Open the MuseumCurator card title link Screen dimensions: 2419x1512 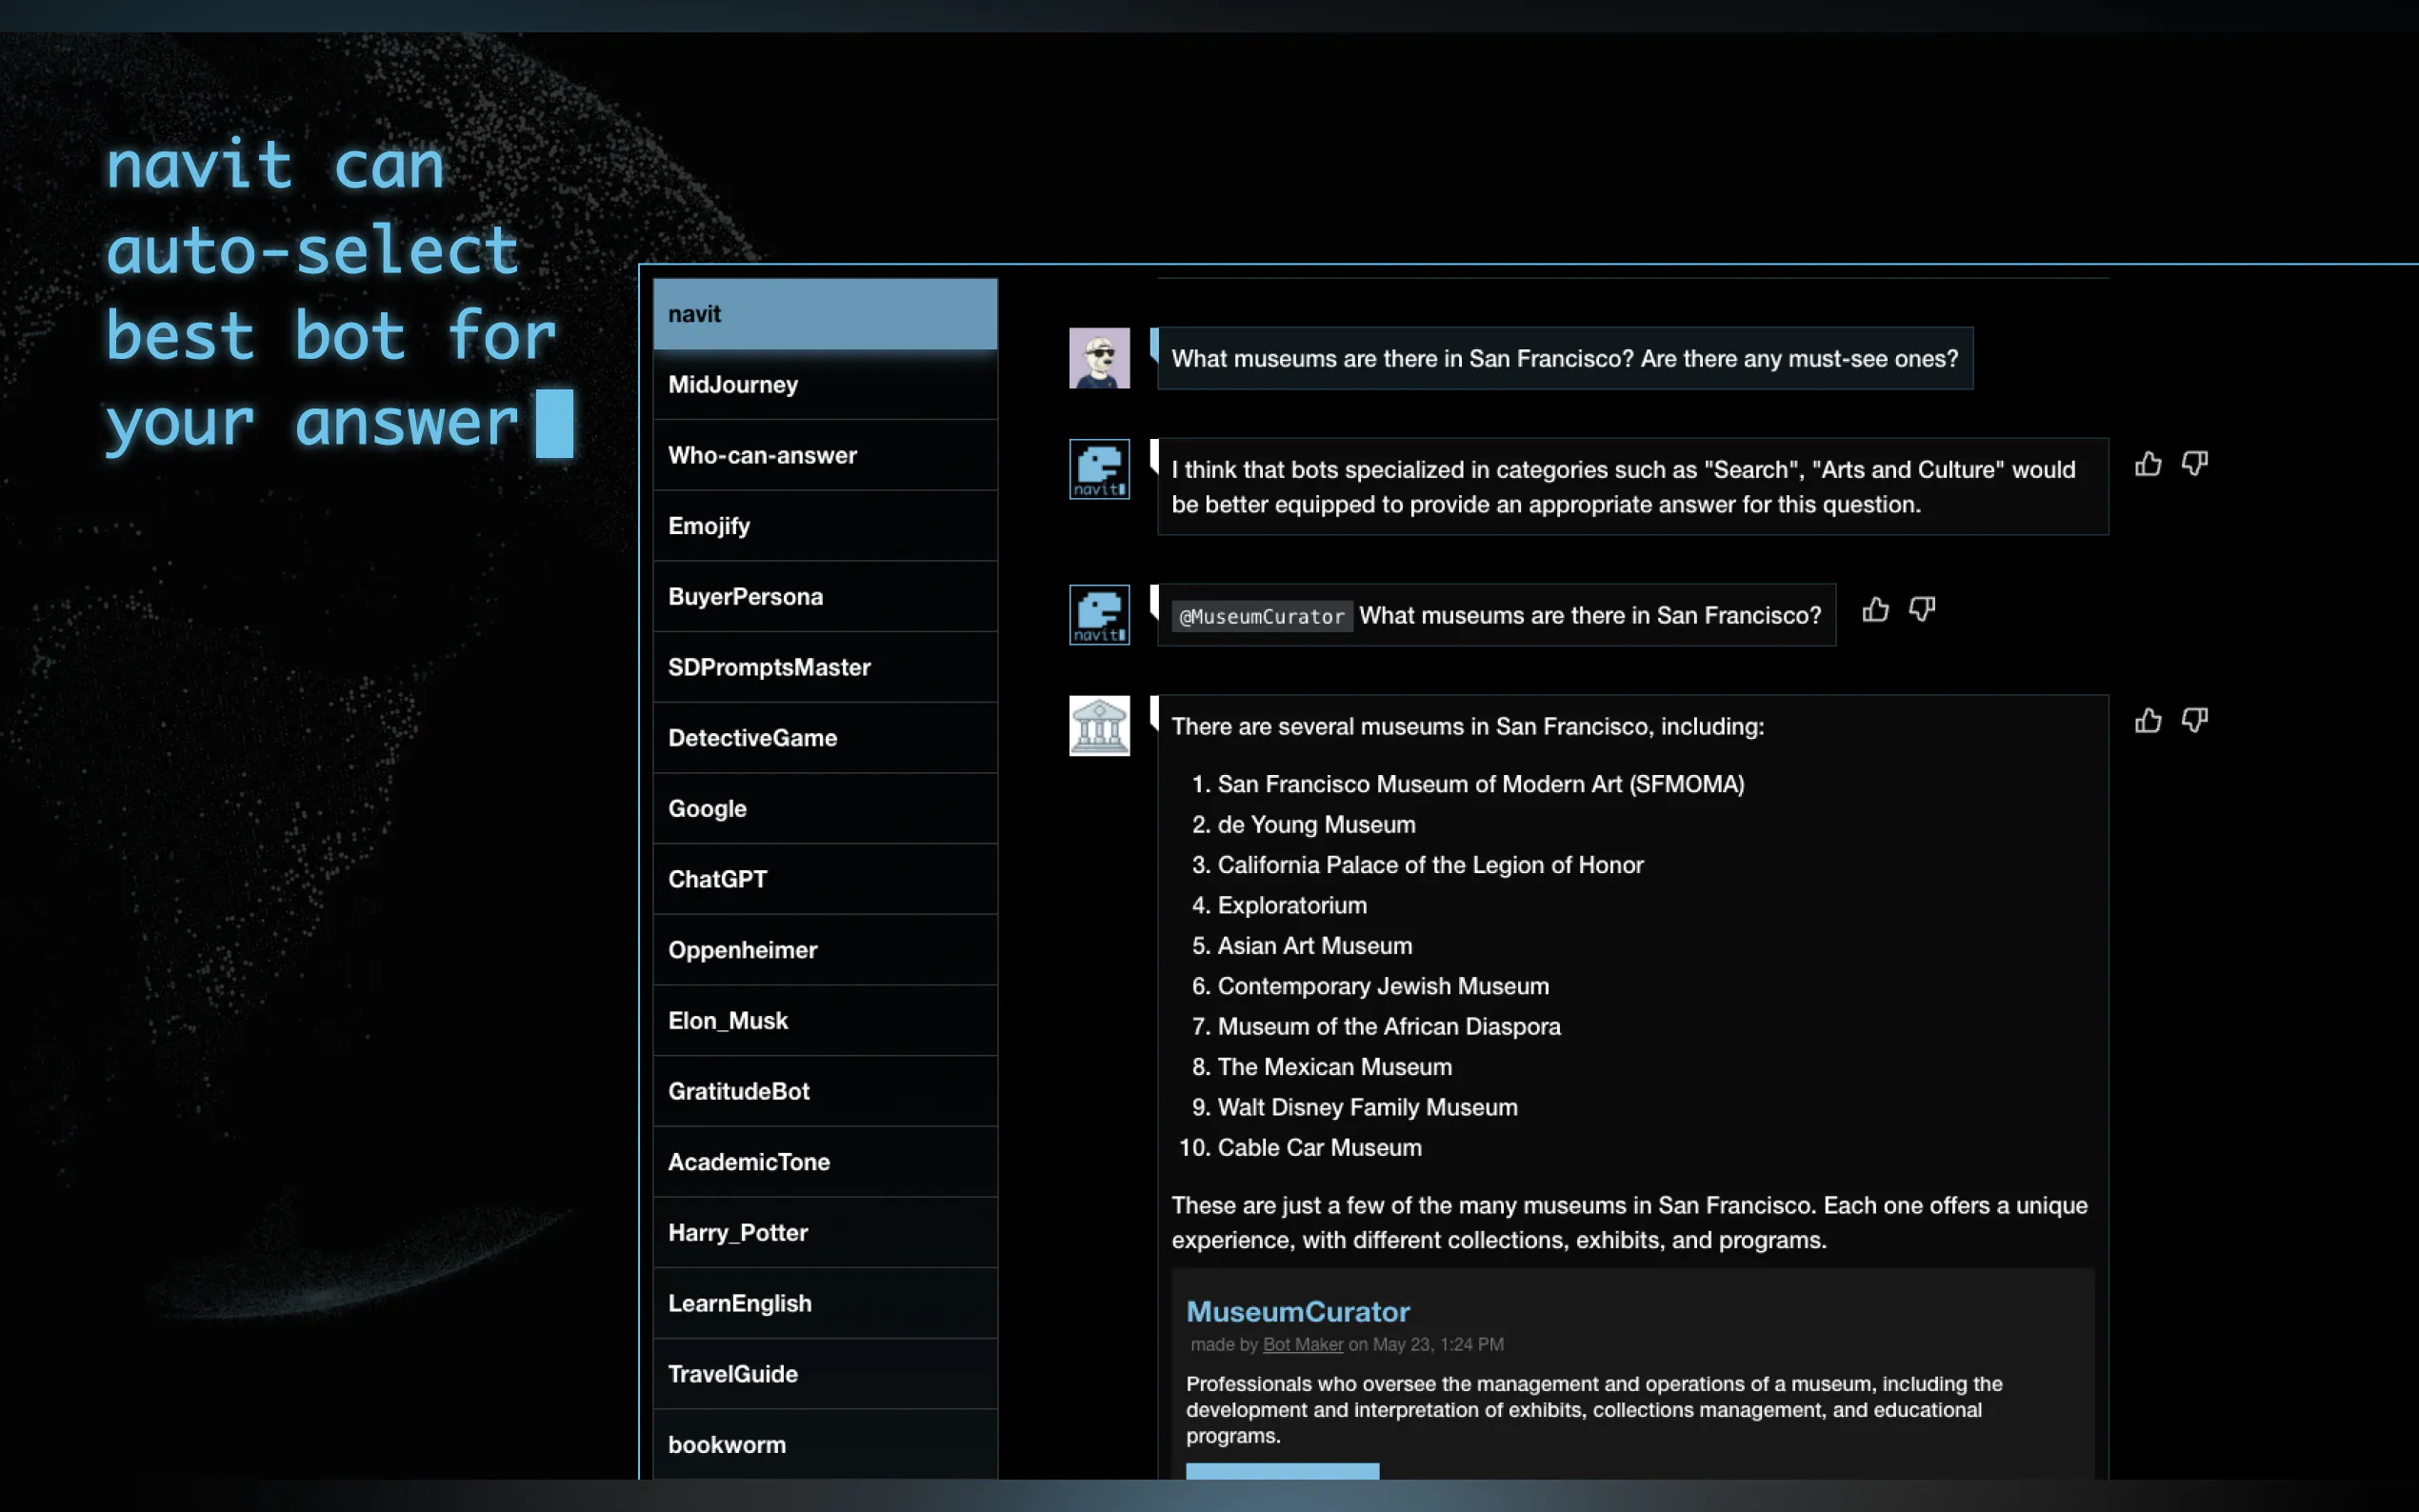pos(1297,1311)
